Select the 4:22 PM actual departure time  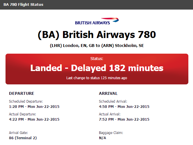coord(34,119)
